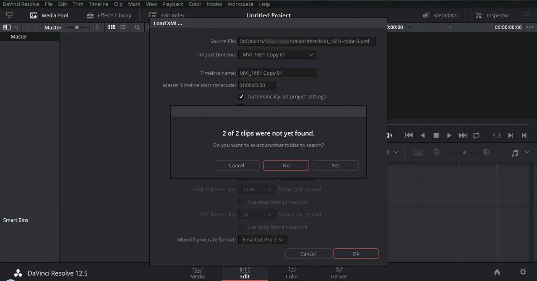Stop viewer playback
The height and width of the screenshot is (281, 537).
[x=436, y=135]
